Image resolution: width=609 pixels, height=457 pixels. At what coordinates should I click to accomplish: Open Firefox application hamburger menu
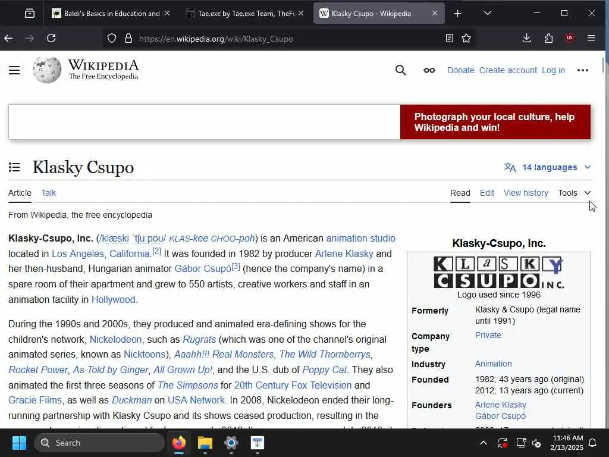(591, 38)
